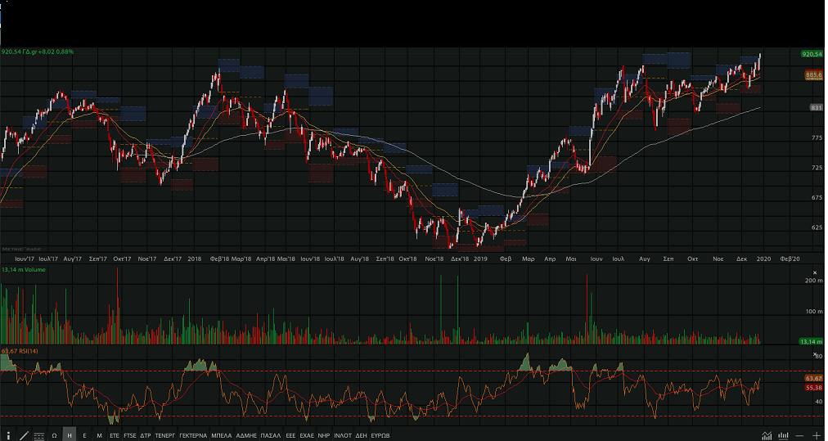The width and height of the screenshot is (828, 441).
Task: Switch to the M monthly timeframe
Action: coord(99,435)
